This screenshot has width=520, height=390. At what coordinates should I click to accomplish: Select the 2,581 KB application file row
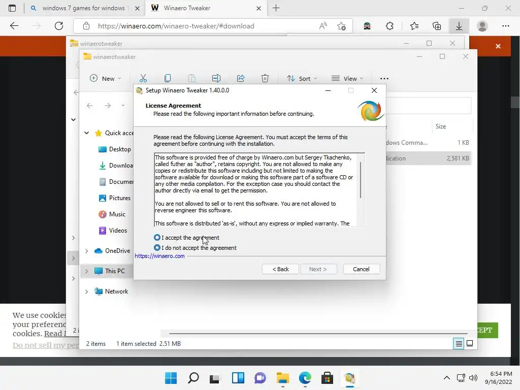click(428, 158)
